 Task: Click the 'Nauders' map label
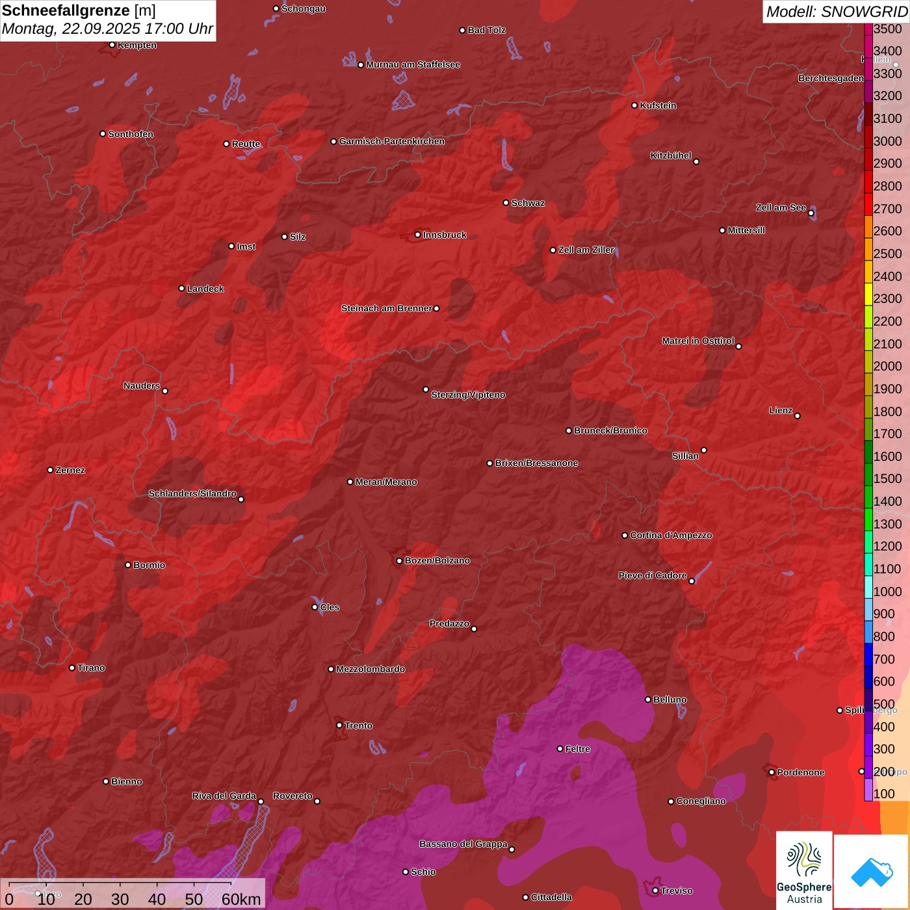click(x=142, y=386)
